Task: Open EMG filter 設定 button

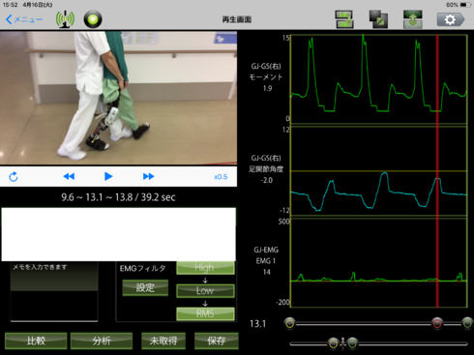Action: [x=145, y=287]
